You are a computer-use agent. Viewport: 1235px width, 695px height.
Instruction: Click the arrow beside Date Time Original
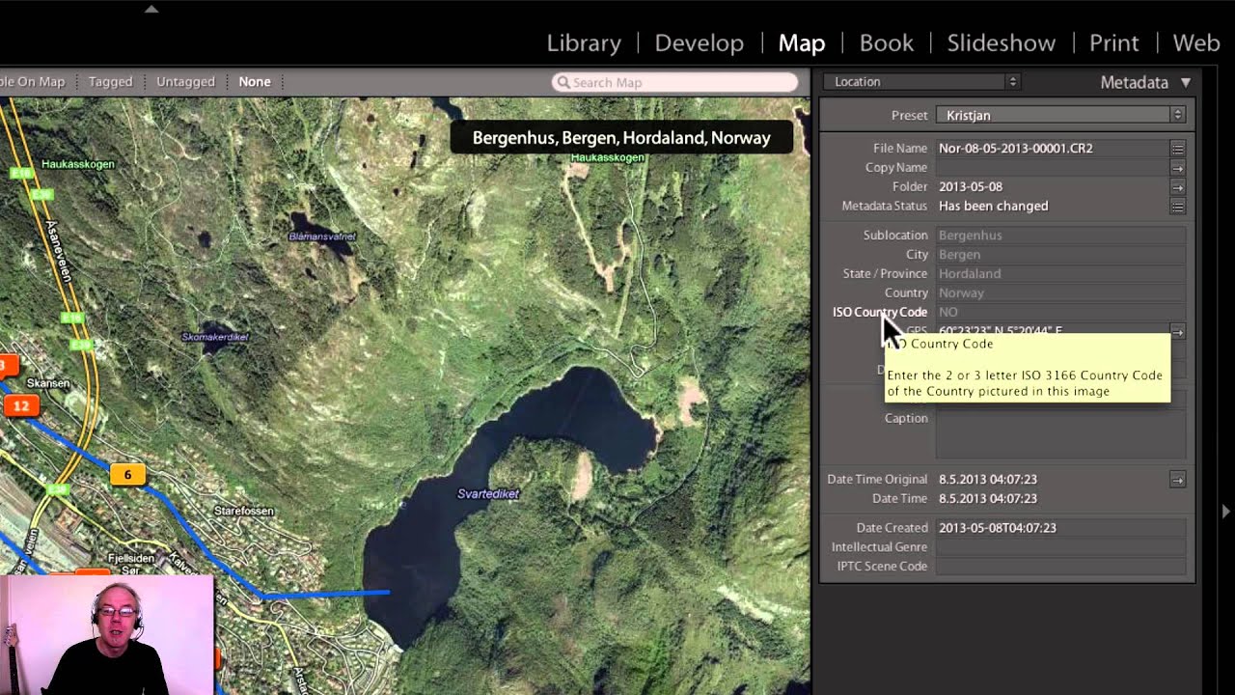tap(1177, 480)
